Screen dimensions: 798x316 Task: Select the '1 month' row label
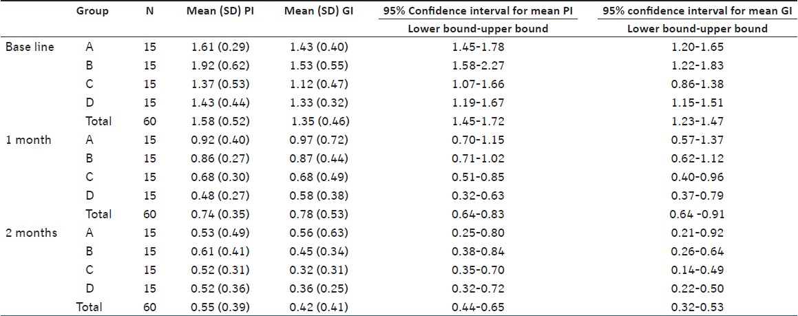[28, 140]
